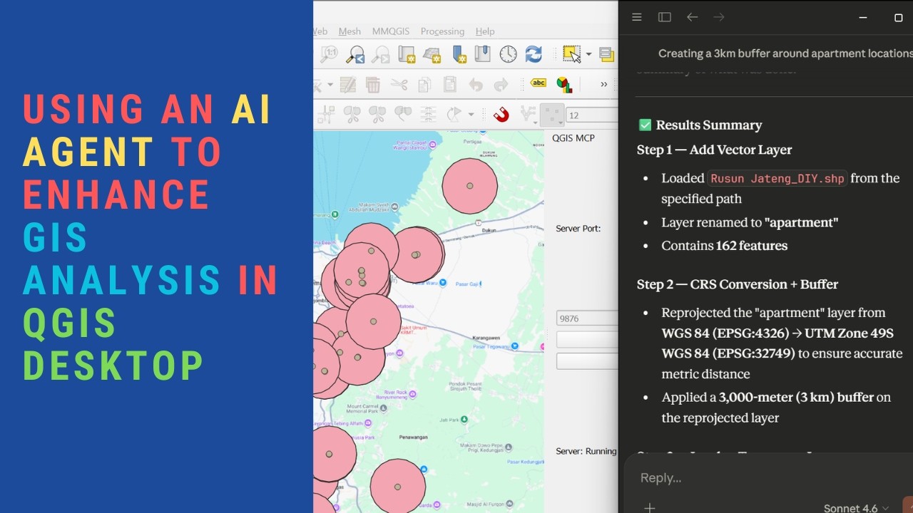The height and width of the screenshot is (513, 913).
Task: Click the Paste Features icon
Action: click(x=449, y=85)
